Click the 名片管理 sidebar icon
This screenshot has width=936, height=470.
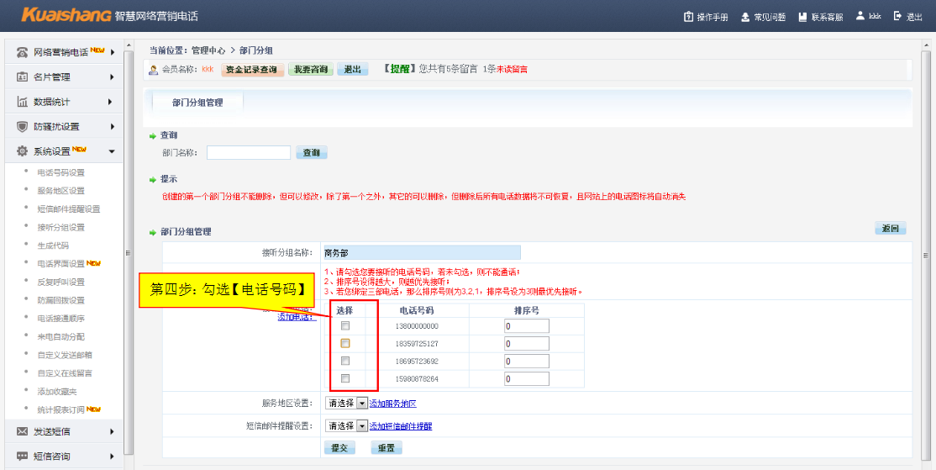coord(23,77)
